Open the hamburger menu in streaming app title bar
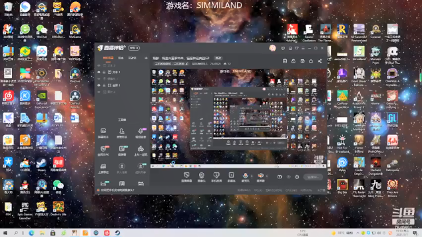Viewport: 422px width, 237px height. coord(303,48)
